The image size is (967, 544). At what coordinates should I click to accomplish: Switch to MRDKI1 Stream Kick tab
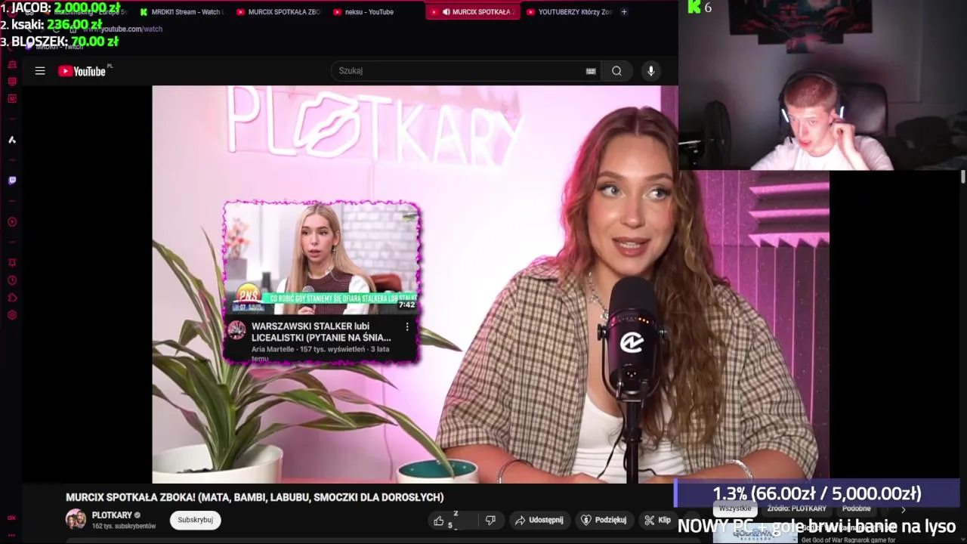click(182, 12)
